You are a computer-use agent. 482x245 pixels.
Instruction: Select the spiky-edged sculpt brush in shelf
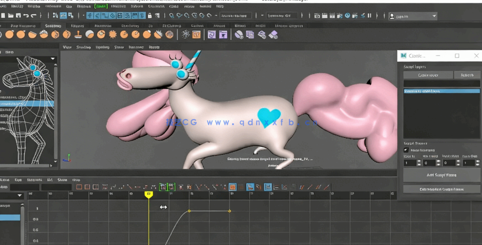tap(113, 35)
